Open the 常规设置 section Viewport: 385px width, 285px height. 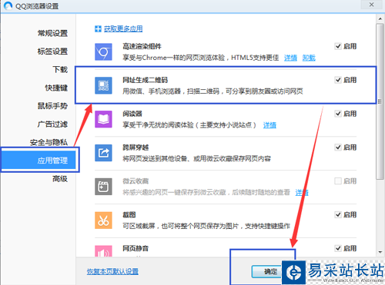point(52,33)
